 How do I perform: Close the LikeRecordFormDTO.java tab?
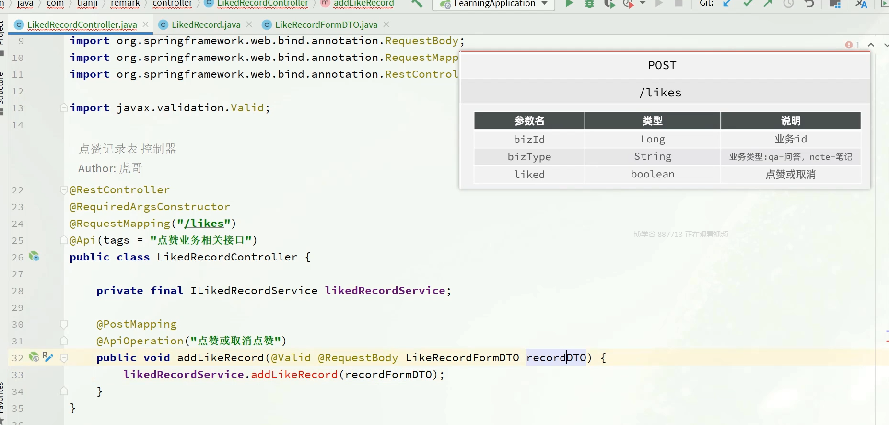386,24
